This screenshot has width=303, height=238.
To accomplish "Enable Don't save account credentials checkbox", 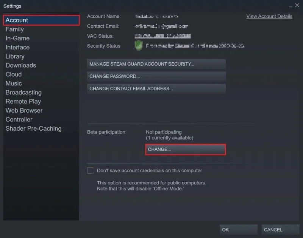I will tap(90, 170).
